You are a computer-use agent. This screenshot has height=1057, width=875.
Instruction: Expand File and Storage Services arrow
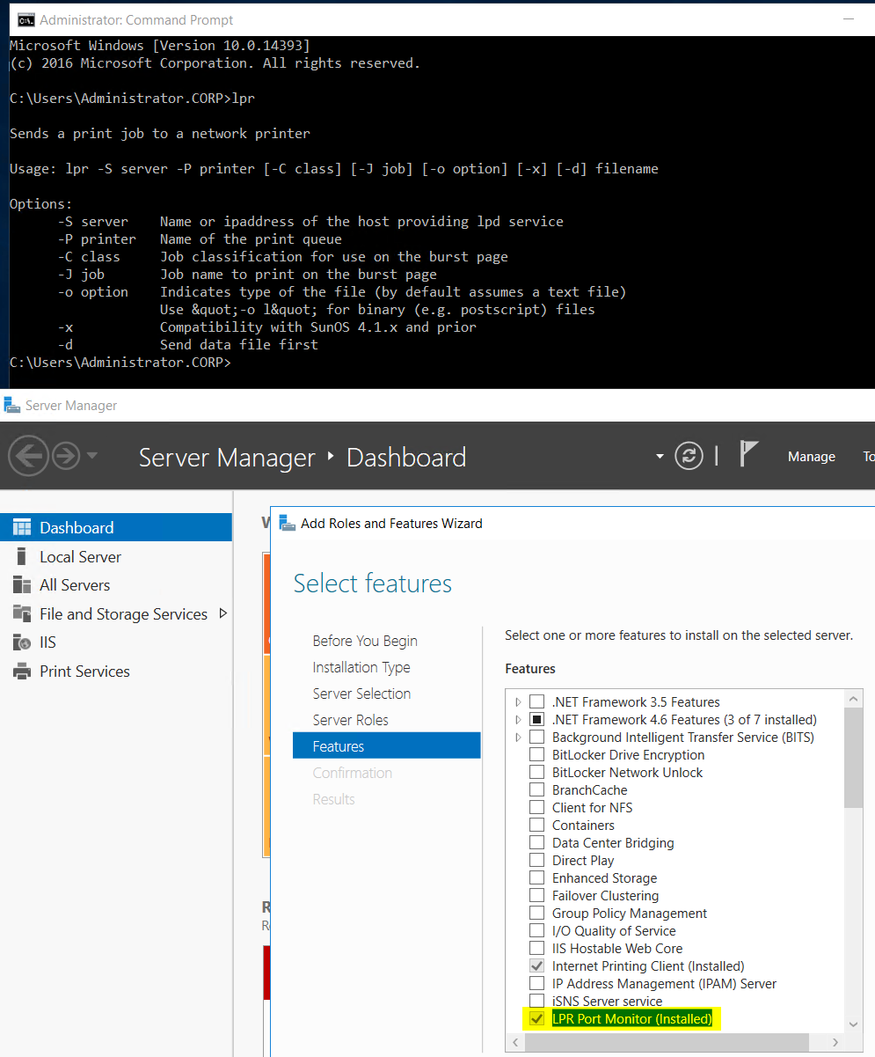click(222, 613)
